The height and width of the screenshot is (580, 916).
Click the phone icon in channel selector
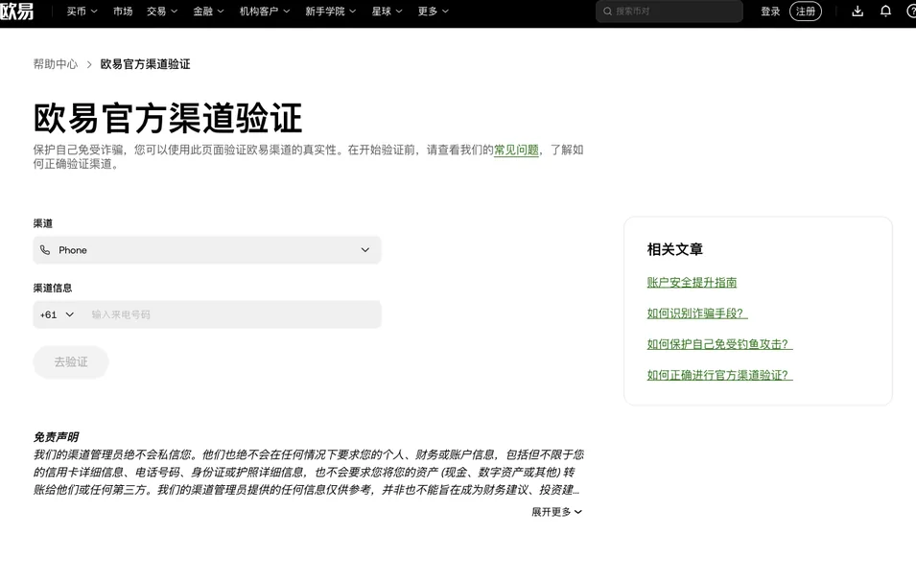click(x=45, y=250)
